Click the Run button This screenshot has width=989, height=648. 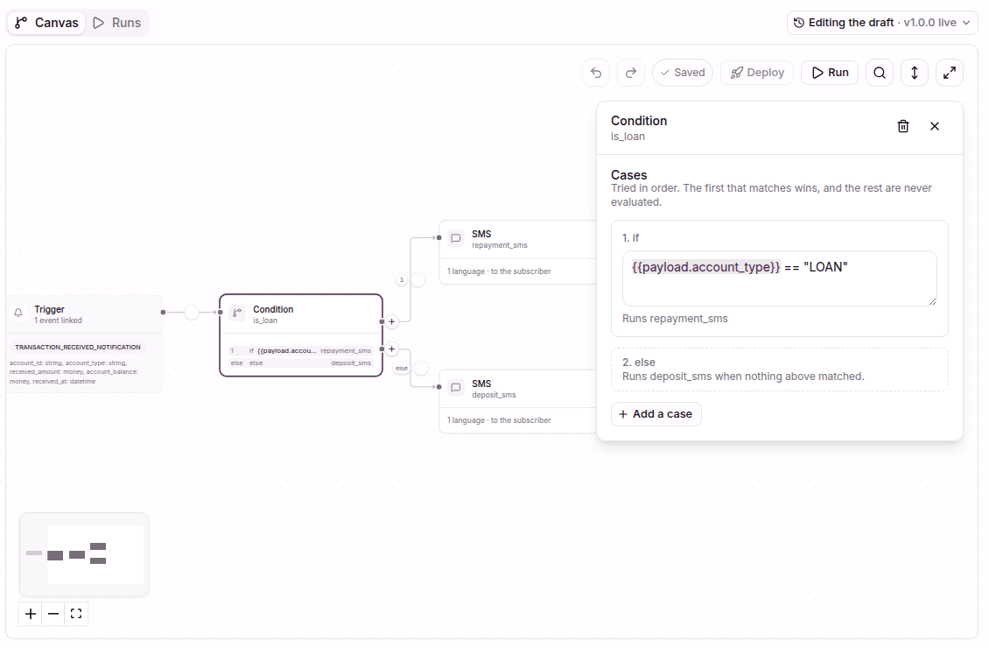[830, 73]
